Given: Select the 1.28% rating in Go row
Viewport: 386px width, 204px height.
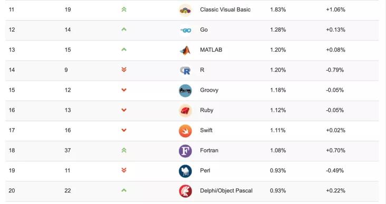Looking at the screenshot, I should coord(278,30).
